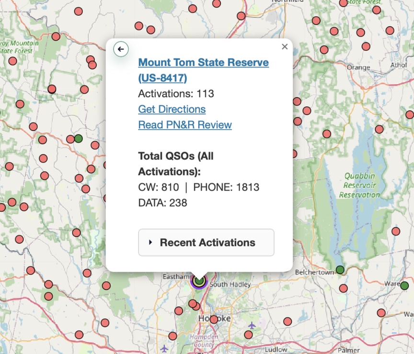Close the Mount Tom State Reserve popup
Viewport: 414px width, 354px height.
click(285, 46)
